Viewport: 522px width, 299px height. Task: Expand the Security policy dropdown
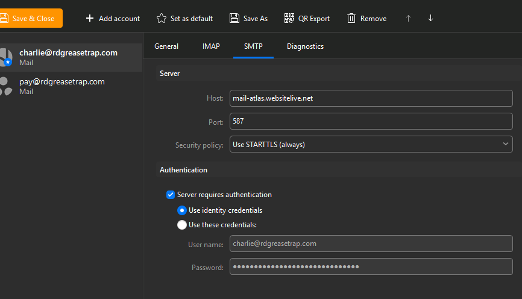pyautogui.click(x=371, y=145)
